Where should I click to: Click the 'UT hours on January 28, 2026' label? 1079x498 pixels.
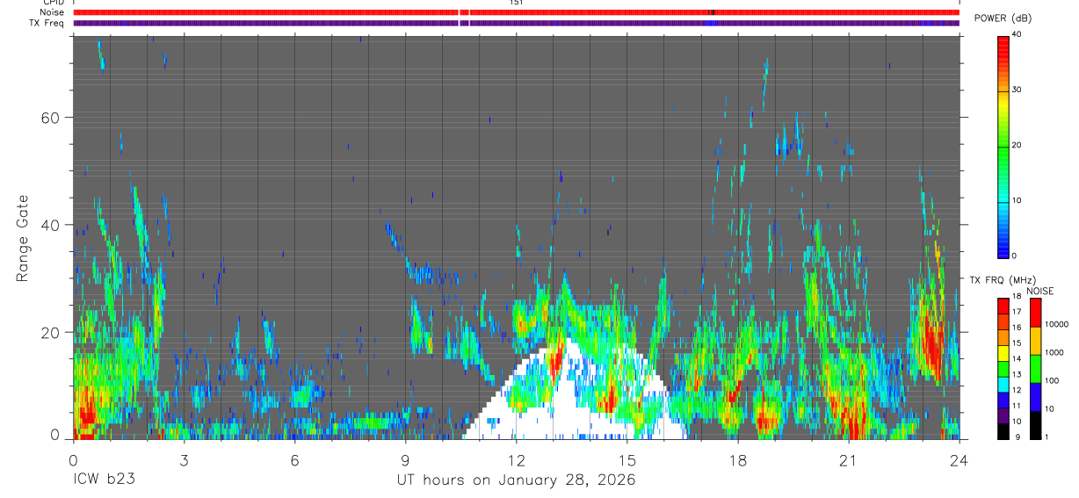coord(516,480)
